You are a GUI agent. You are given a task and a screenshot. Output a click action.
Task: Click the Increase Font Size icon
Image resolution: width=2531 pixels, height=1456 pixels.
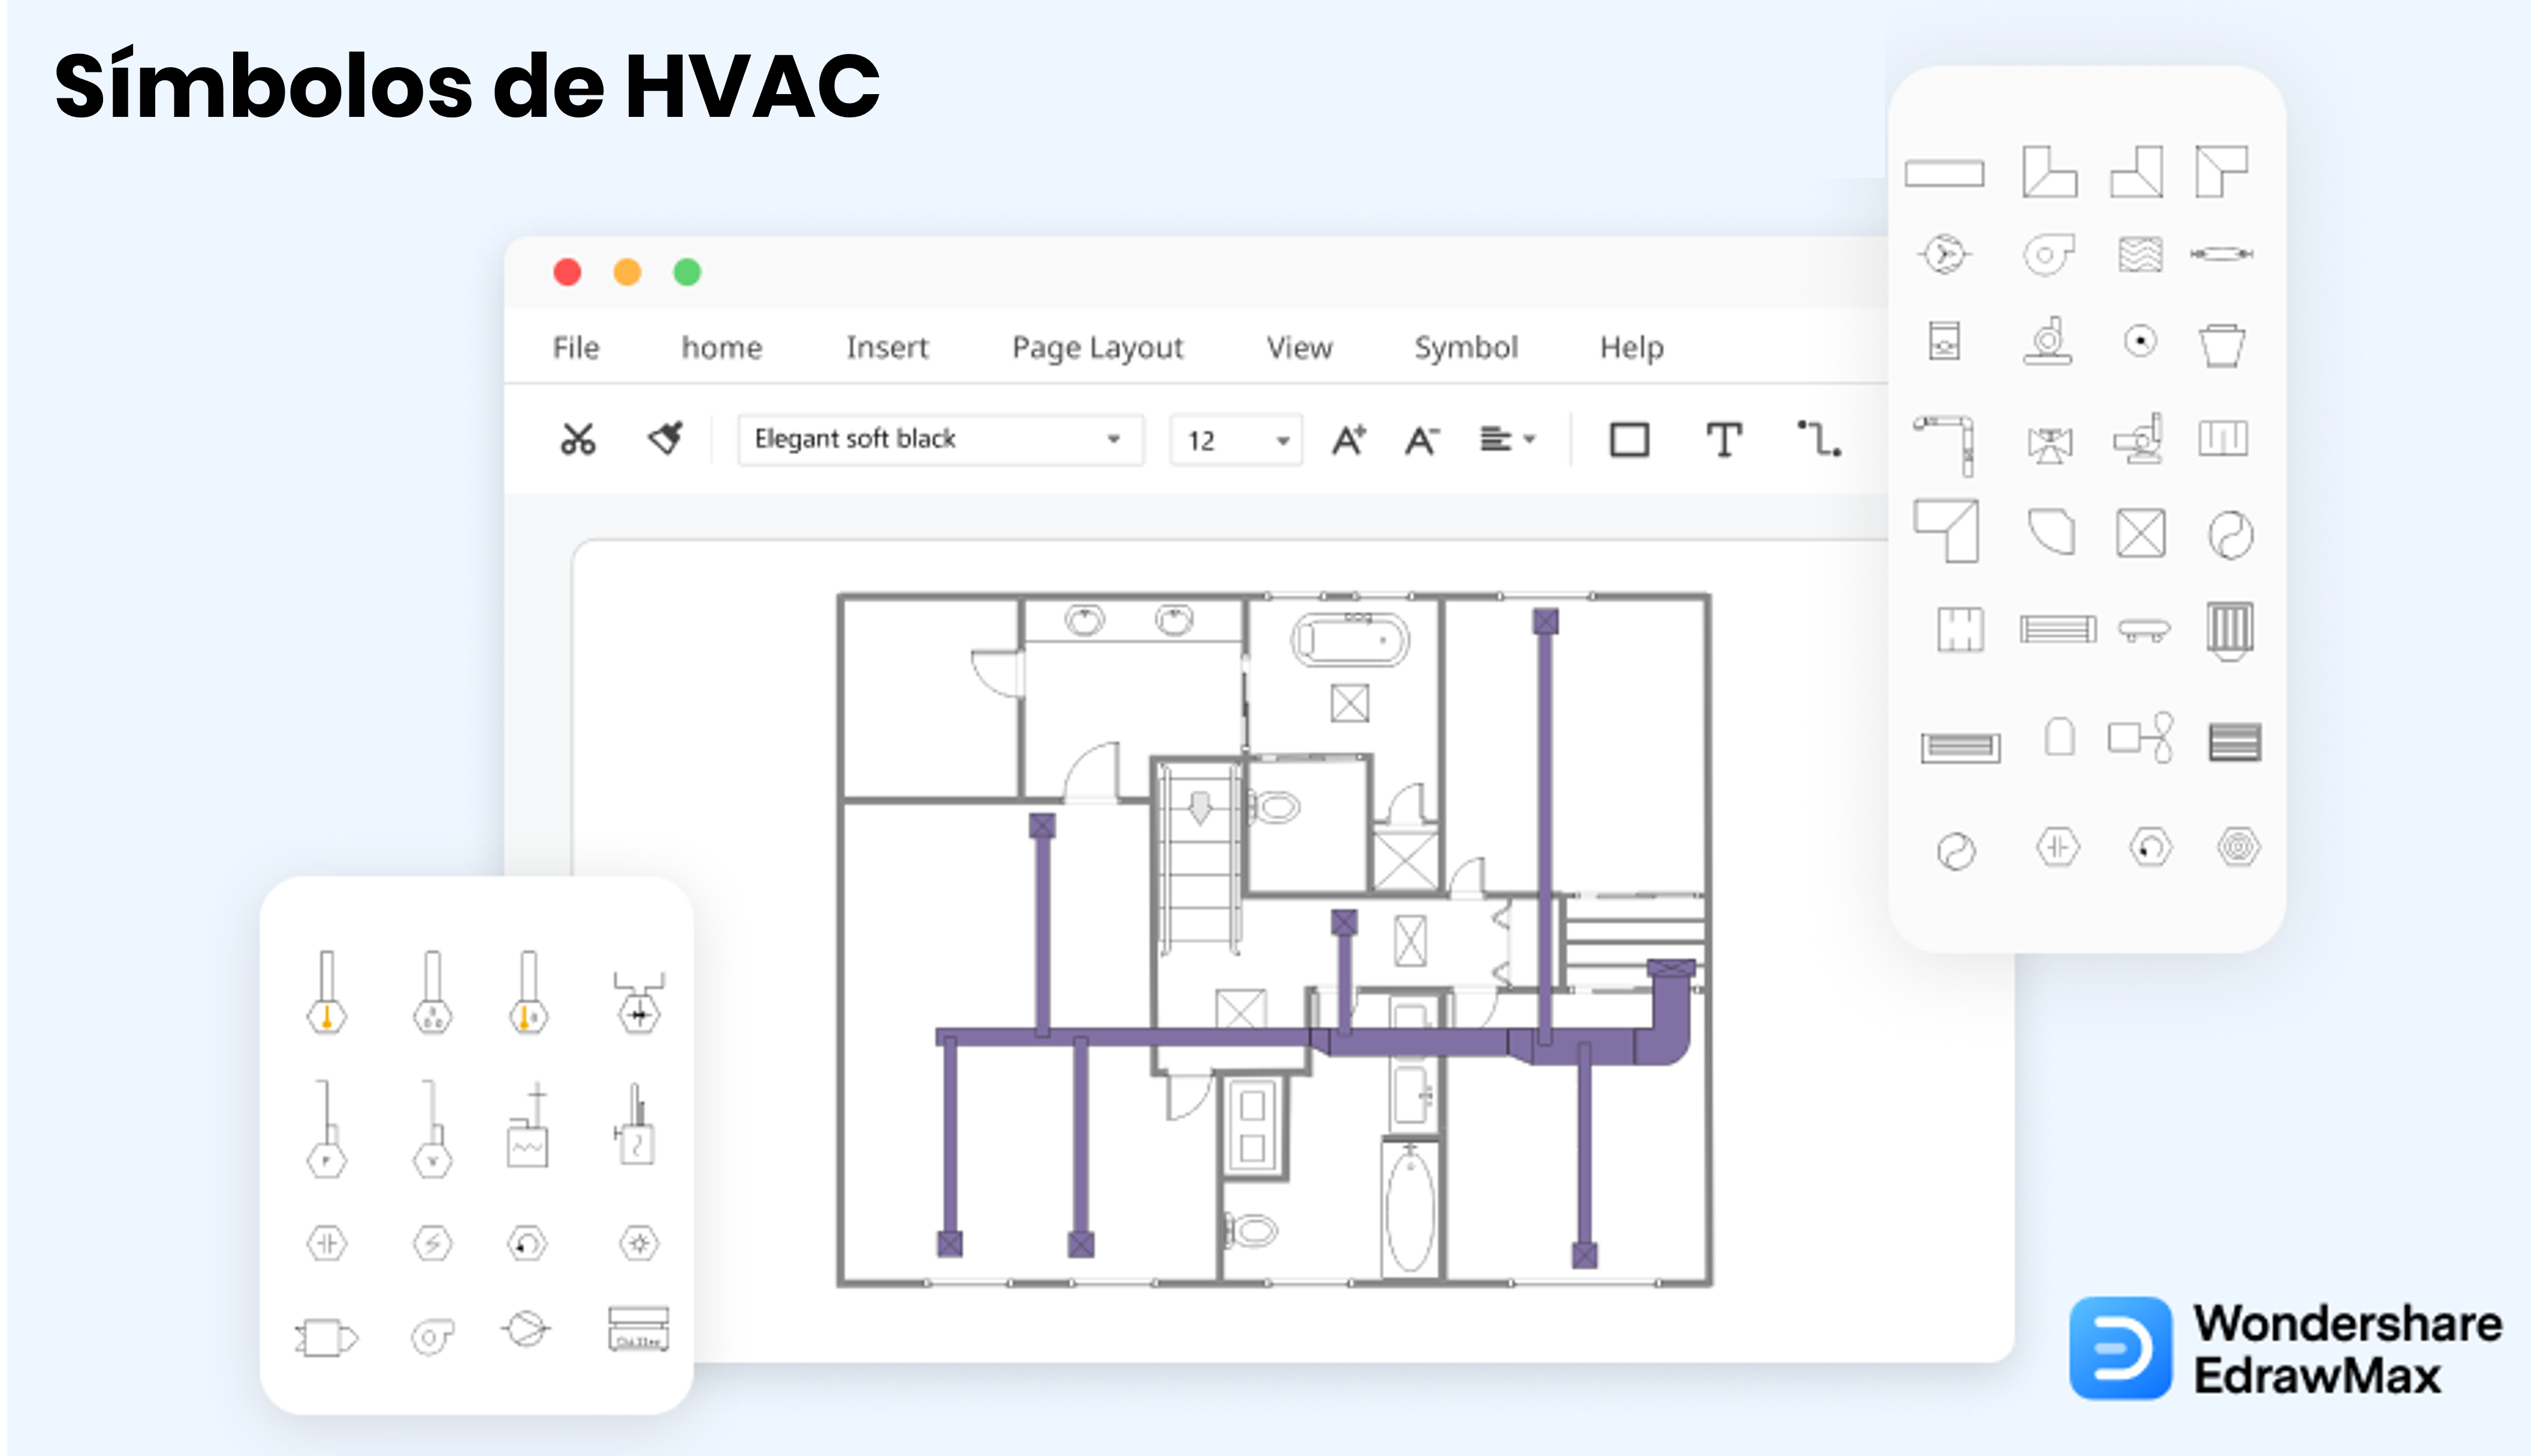coord(1347,438)
